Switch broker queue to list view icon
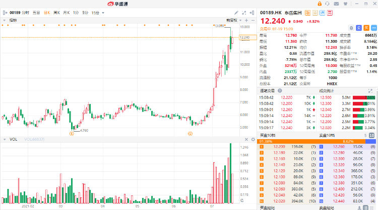Image resolution: width=378 pixels, height=210 pixels. coord(365,207)
